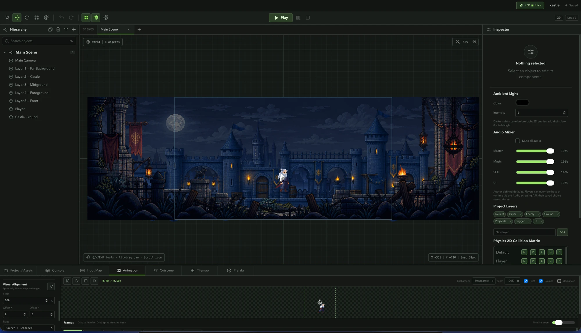Click the redo arrow

pos(71,18)
